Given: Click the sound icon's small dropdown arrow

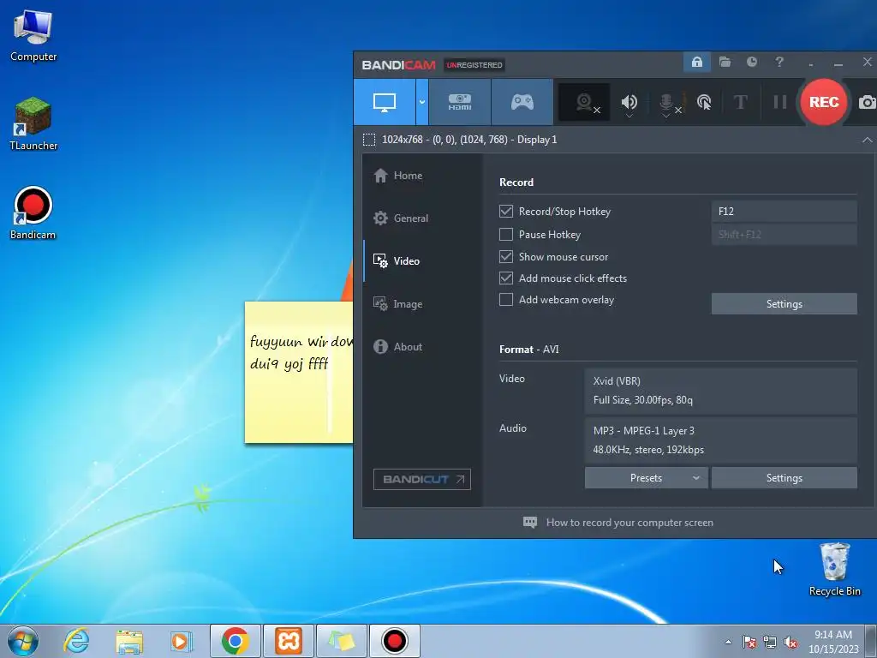Looking at the screenshot, I should pos(629,117).
